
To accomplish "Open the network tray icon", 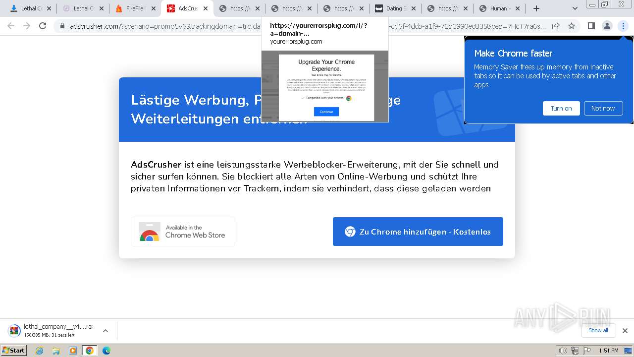I will point(575,351).
